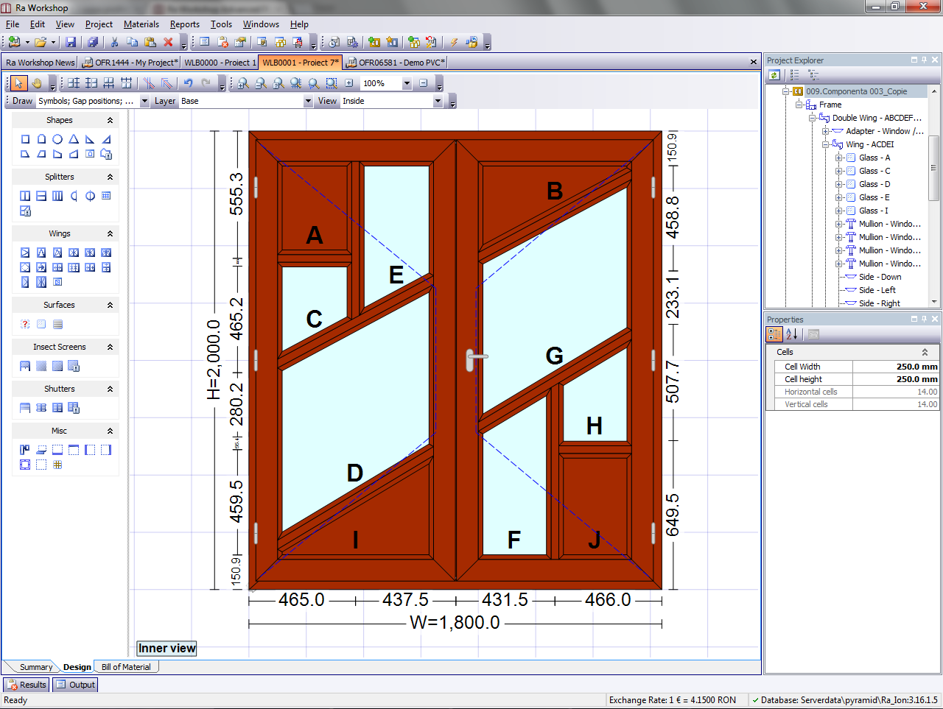Select the first shutter icon
The width and height of the screenshot is (943, 709).
pos(25,408)
